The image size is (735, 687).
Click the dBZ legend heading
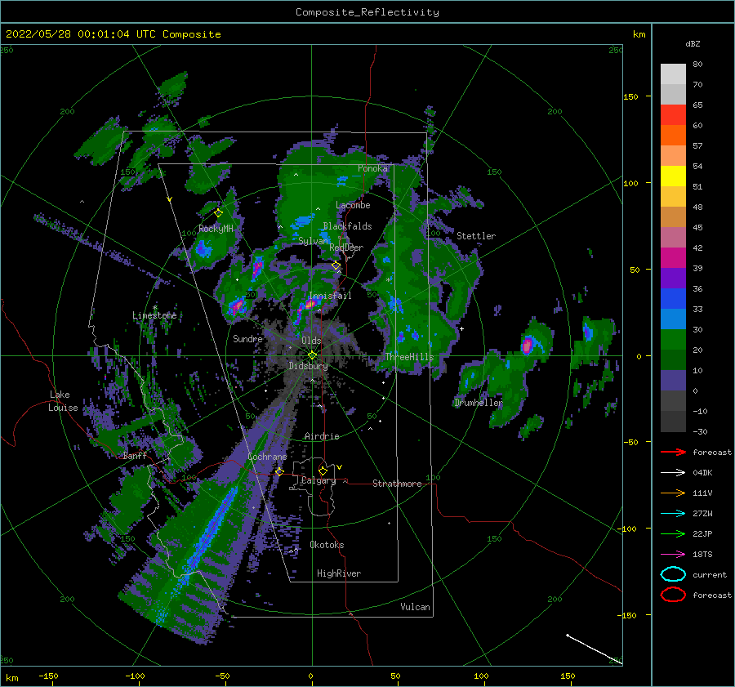click(693, 43)
